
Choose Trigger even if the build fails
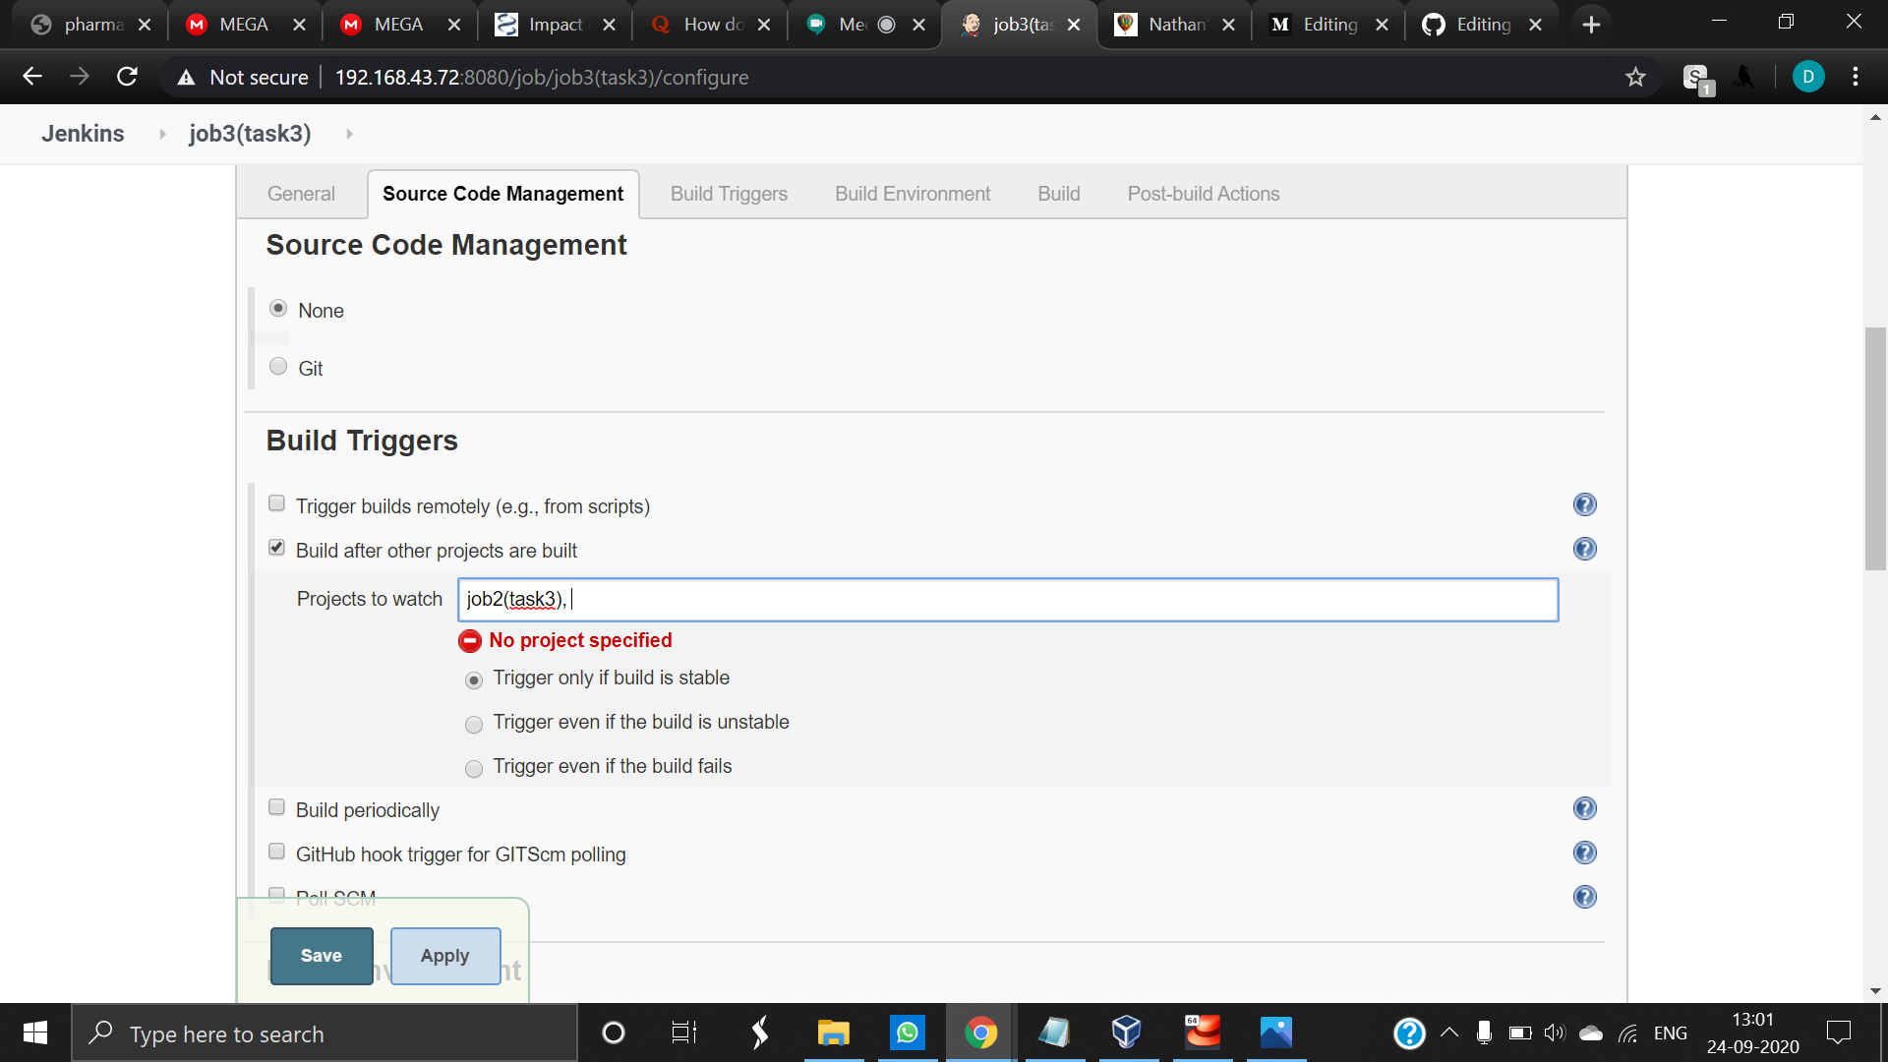click(x=474, y=768)
